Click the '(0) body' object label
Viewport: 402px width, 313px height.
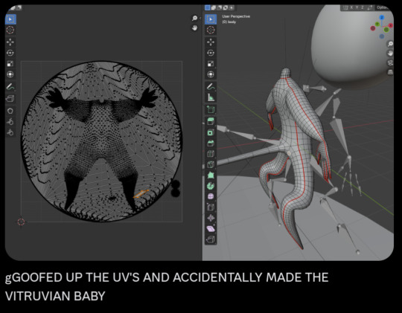[229, 22]
